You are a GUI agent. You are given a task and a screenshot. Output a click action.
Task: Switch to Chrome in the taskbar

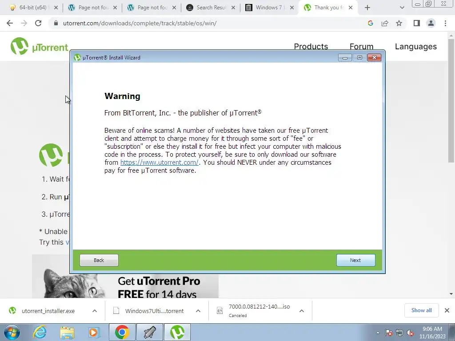coord(122,332)
